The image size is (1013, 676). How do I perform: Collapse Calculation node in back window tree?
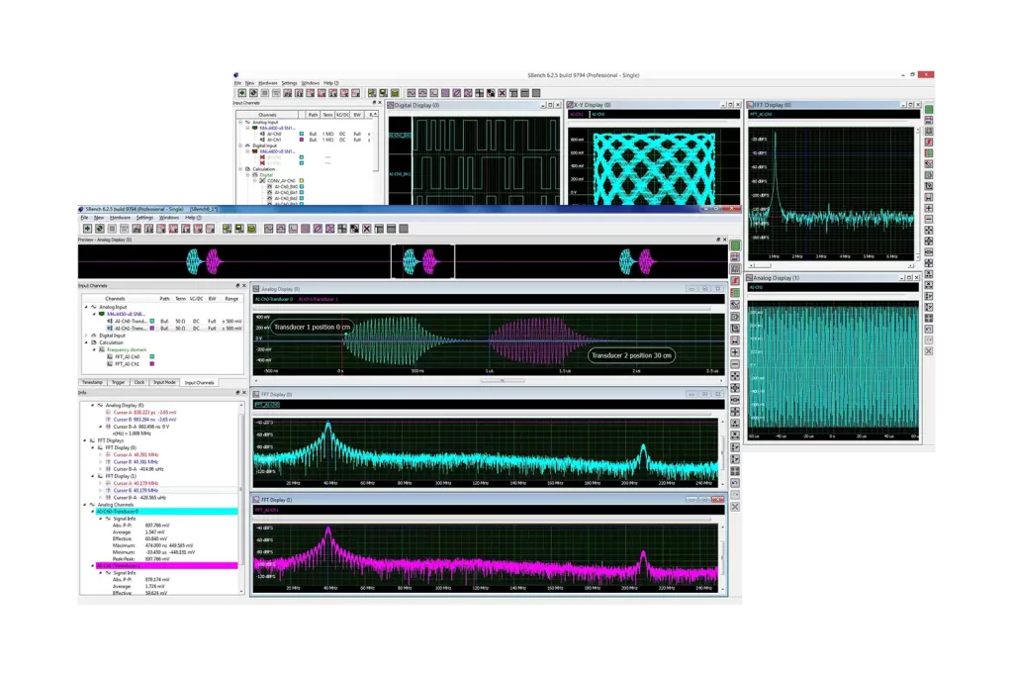(239, 168)
